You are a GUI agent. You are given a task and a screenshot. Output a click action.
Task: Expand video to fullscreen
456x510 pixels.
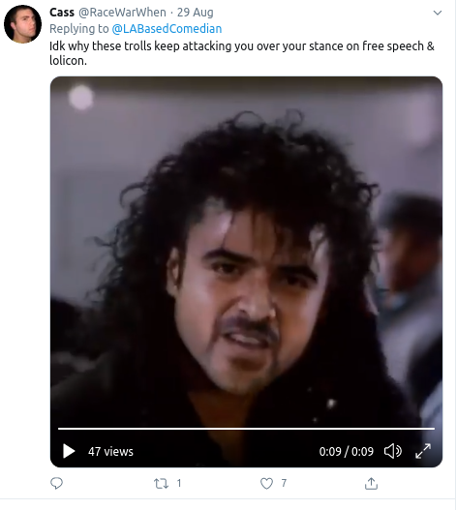(x=423, y=451)
